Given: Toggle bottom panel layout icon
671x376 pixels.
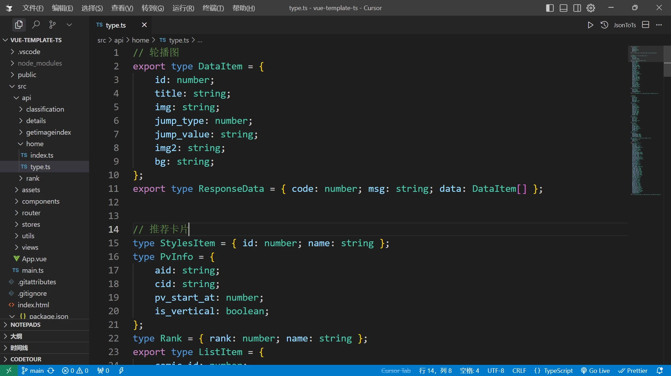Looking at the screenshot, I should pyautogui.click(x=563, y=8).
